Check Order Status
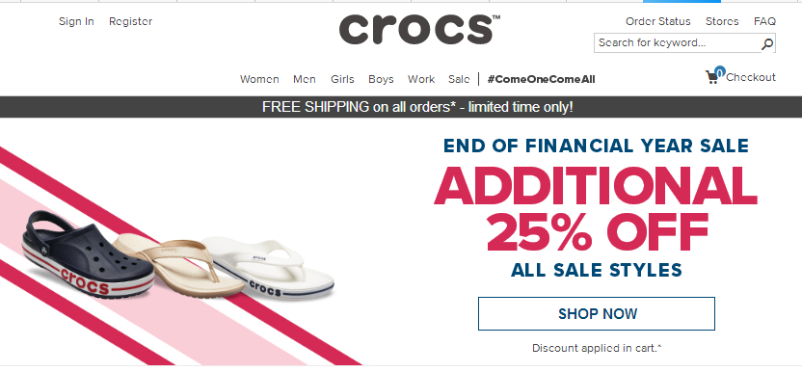 pos(657,21)
